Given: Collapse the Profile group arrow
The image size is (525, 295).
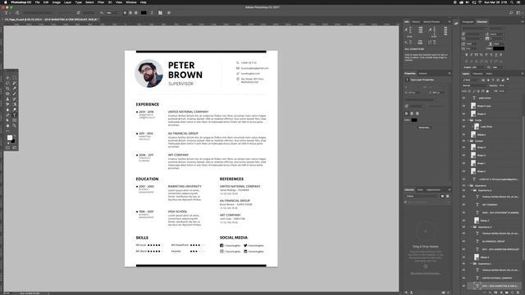Looking at the screenshot, I should [468, 120].
